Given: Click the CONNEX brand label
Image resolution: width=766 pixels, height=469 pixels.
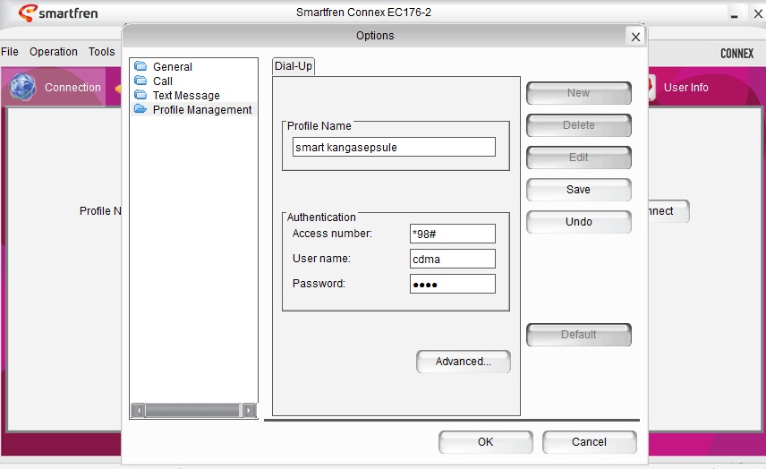Looking at the screenshot, I should [736, 53].
